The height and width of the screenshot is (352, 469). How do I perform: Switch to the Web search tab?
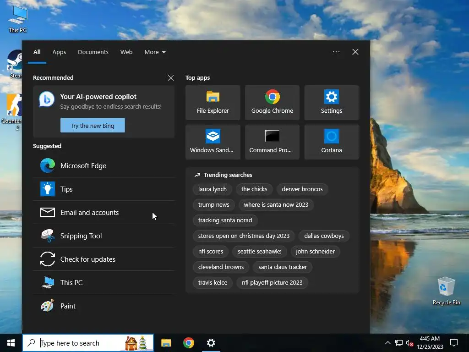click(x=126, y=52)
